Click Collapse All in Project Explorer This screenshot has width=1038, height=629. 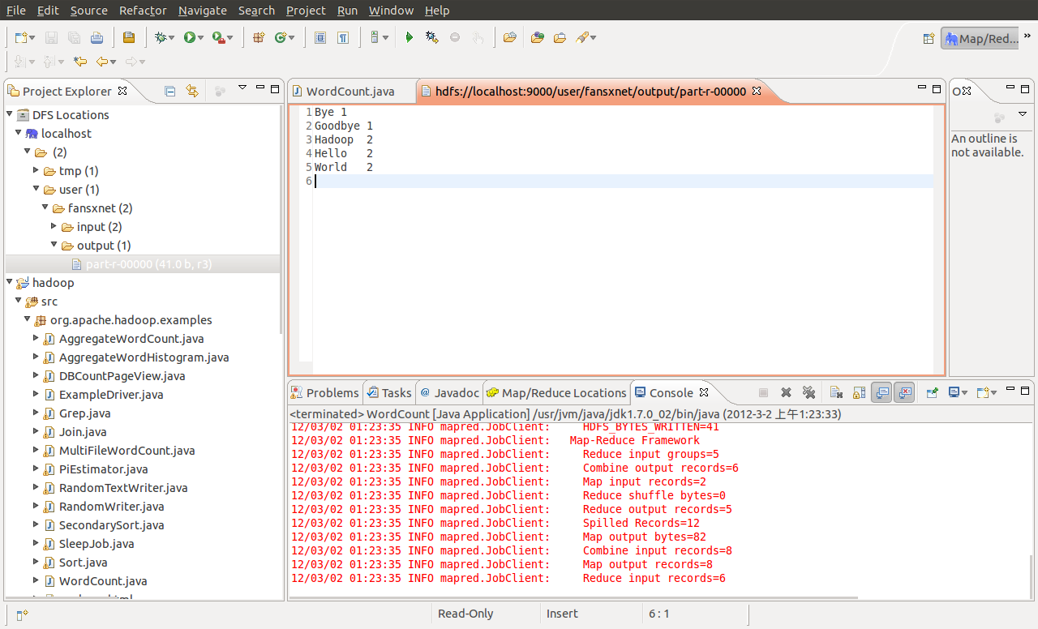point(170,91)
